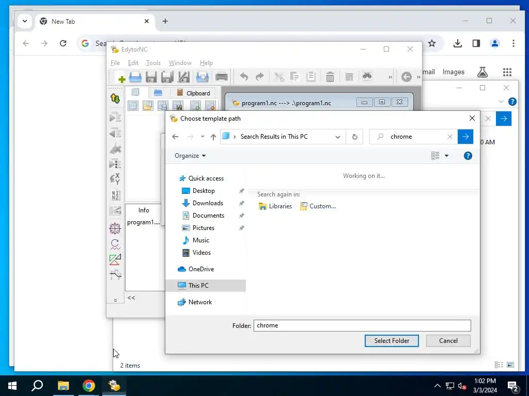Screen dimensions: 529x396
Task: Click the chamfer calculation icon
Action: (x=115, y=275)
